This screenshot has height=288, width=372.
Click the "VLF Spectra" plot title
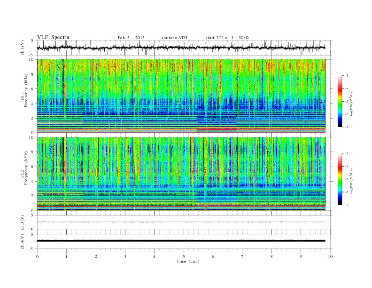(x=53, y=37)
